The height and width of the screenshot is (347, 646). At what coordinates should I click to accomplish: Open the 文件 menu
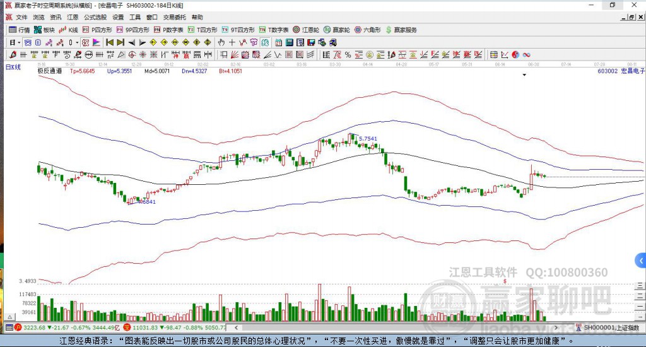(21, 17)
